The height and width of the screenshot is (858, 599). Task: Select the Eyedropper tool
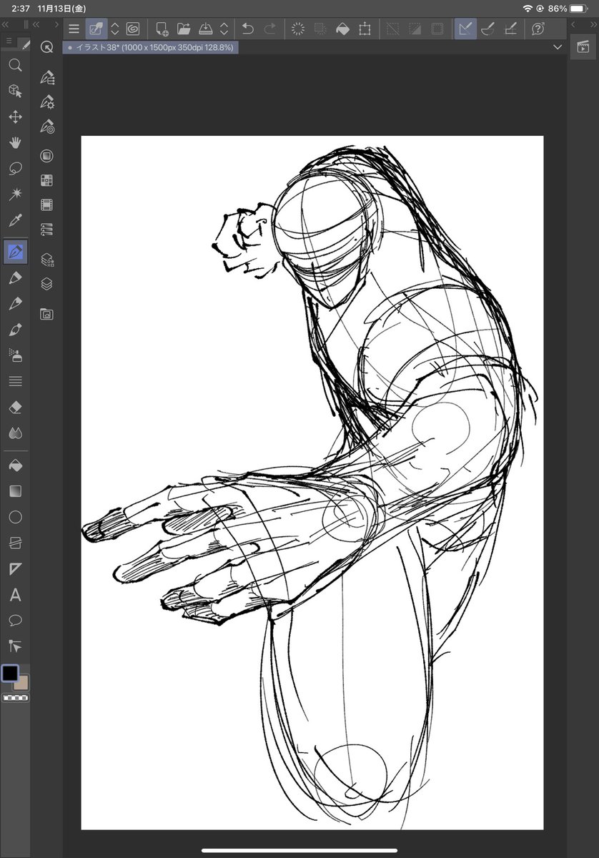15,220
